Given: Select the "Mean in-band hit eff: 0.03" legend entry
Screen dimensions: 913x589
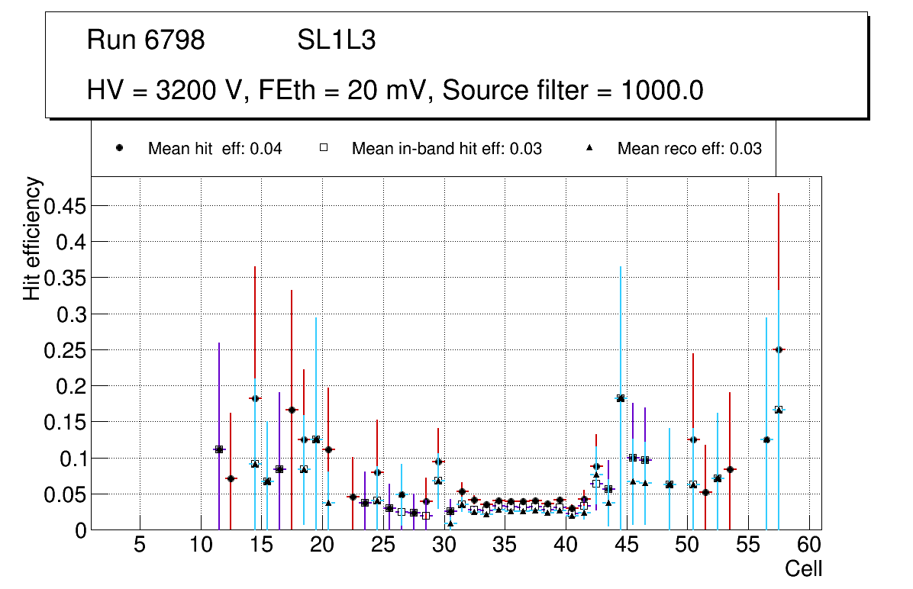Looking at the screenshot, I should [x=447, y=149].
